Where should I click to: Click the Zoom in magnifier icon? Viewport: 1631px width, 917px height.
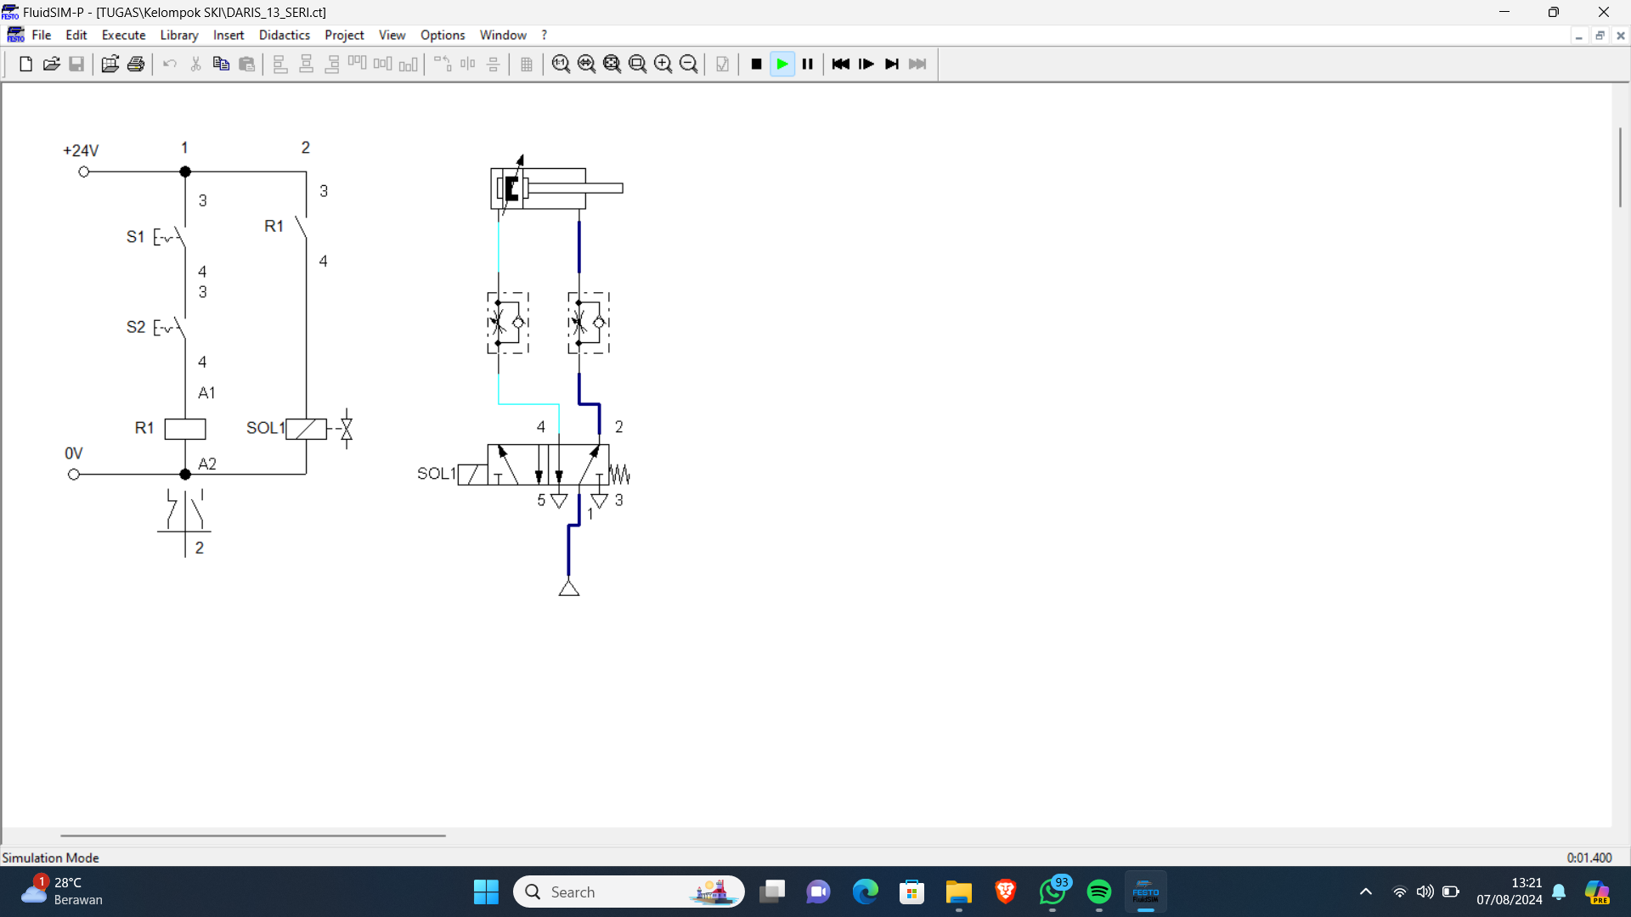pyautogui.click(x=663, y=65)
